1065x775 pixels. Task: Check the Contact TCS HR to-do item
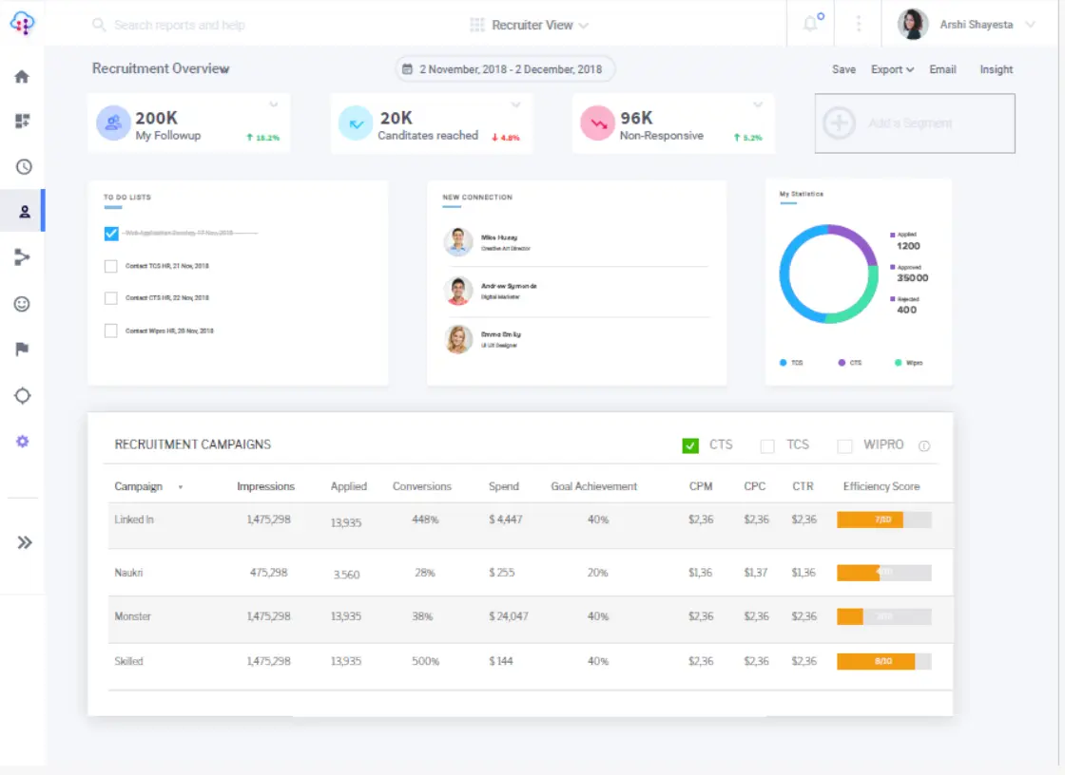coord(111,267)
